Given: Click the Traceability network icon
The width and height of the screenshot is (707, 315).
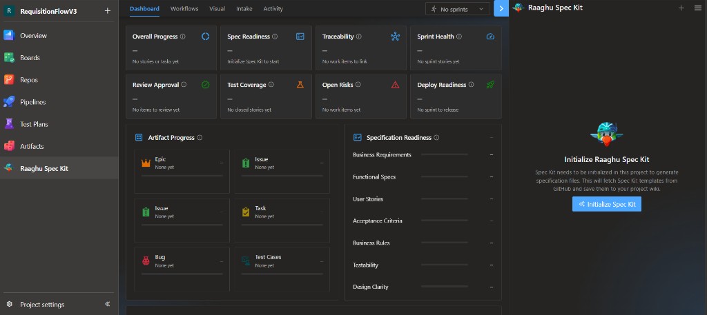Looking at the screenshot, I should (396, 37).
